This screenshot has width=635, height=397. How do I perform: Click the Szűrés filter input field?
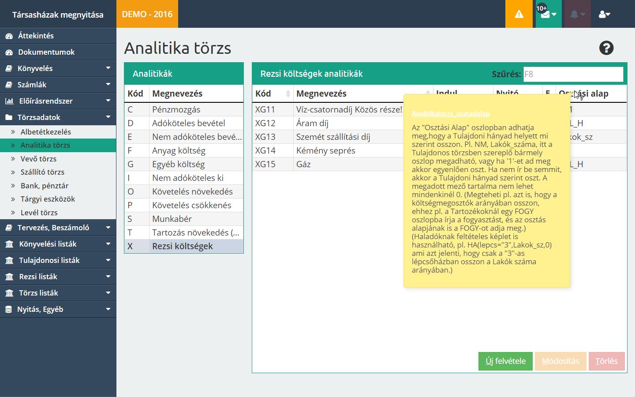tap(573, 74)
